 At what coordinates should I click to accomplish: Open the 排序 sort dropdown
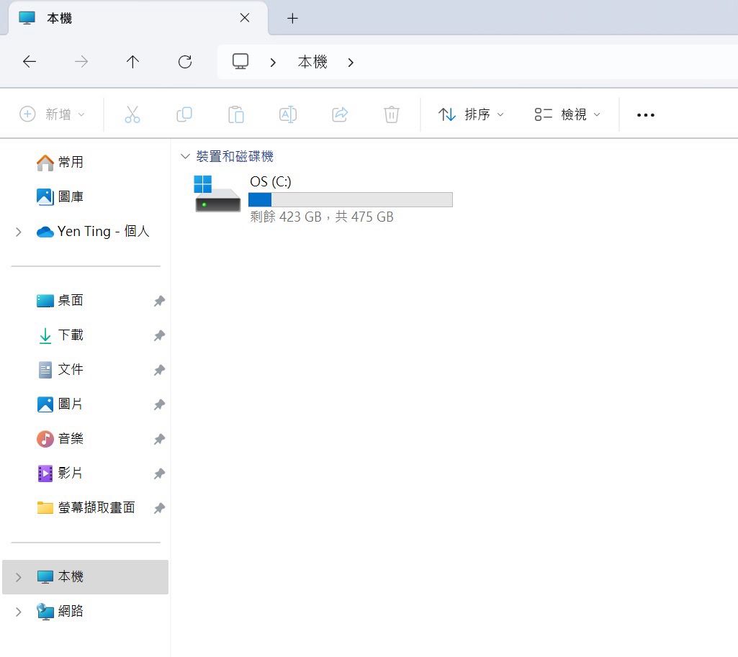tap(471, 114)
